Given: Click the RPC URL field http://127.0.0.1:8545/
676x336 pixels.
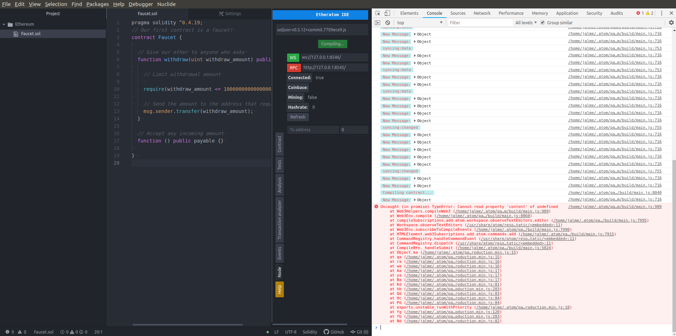Looking at the screenshot, I should (x=335, y=67).
